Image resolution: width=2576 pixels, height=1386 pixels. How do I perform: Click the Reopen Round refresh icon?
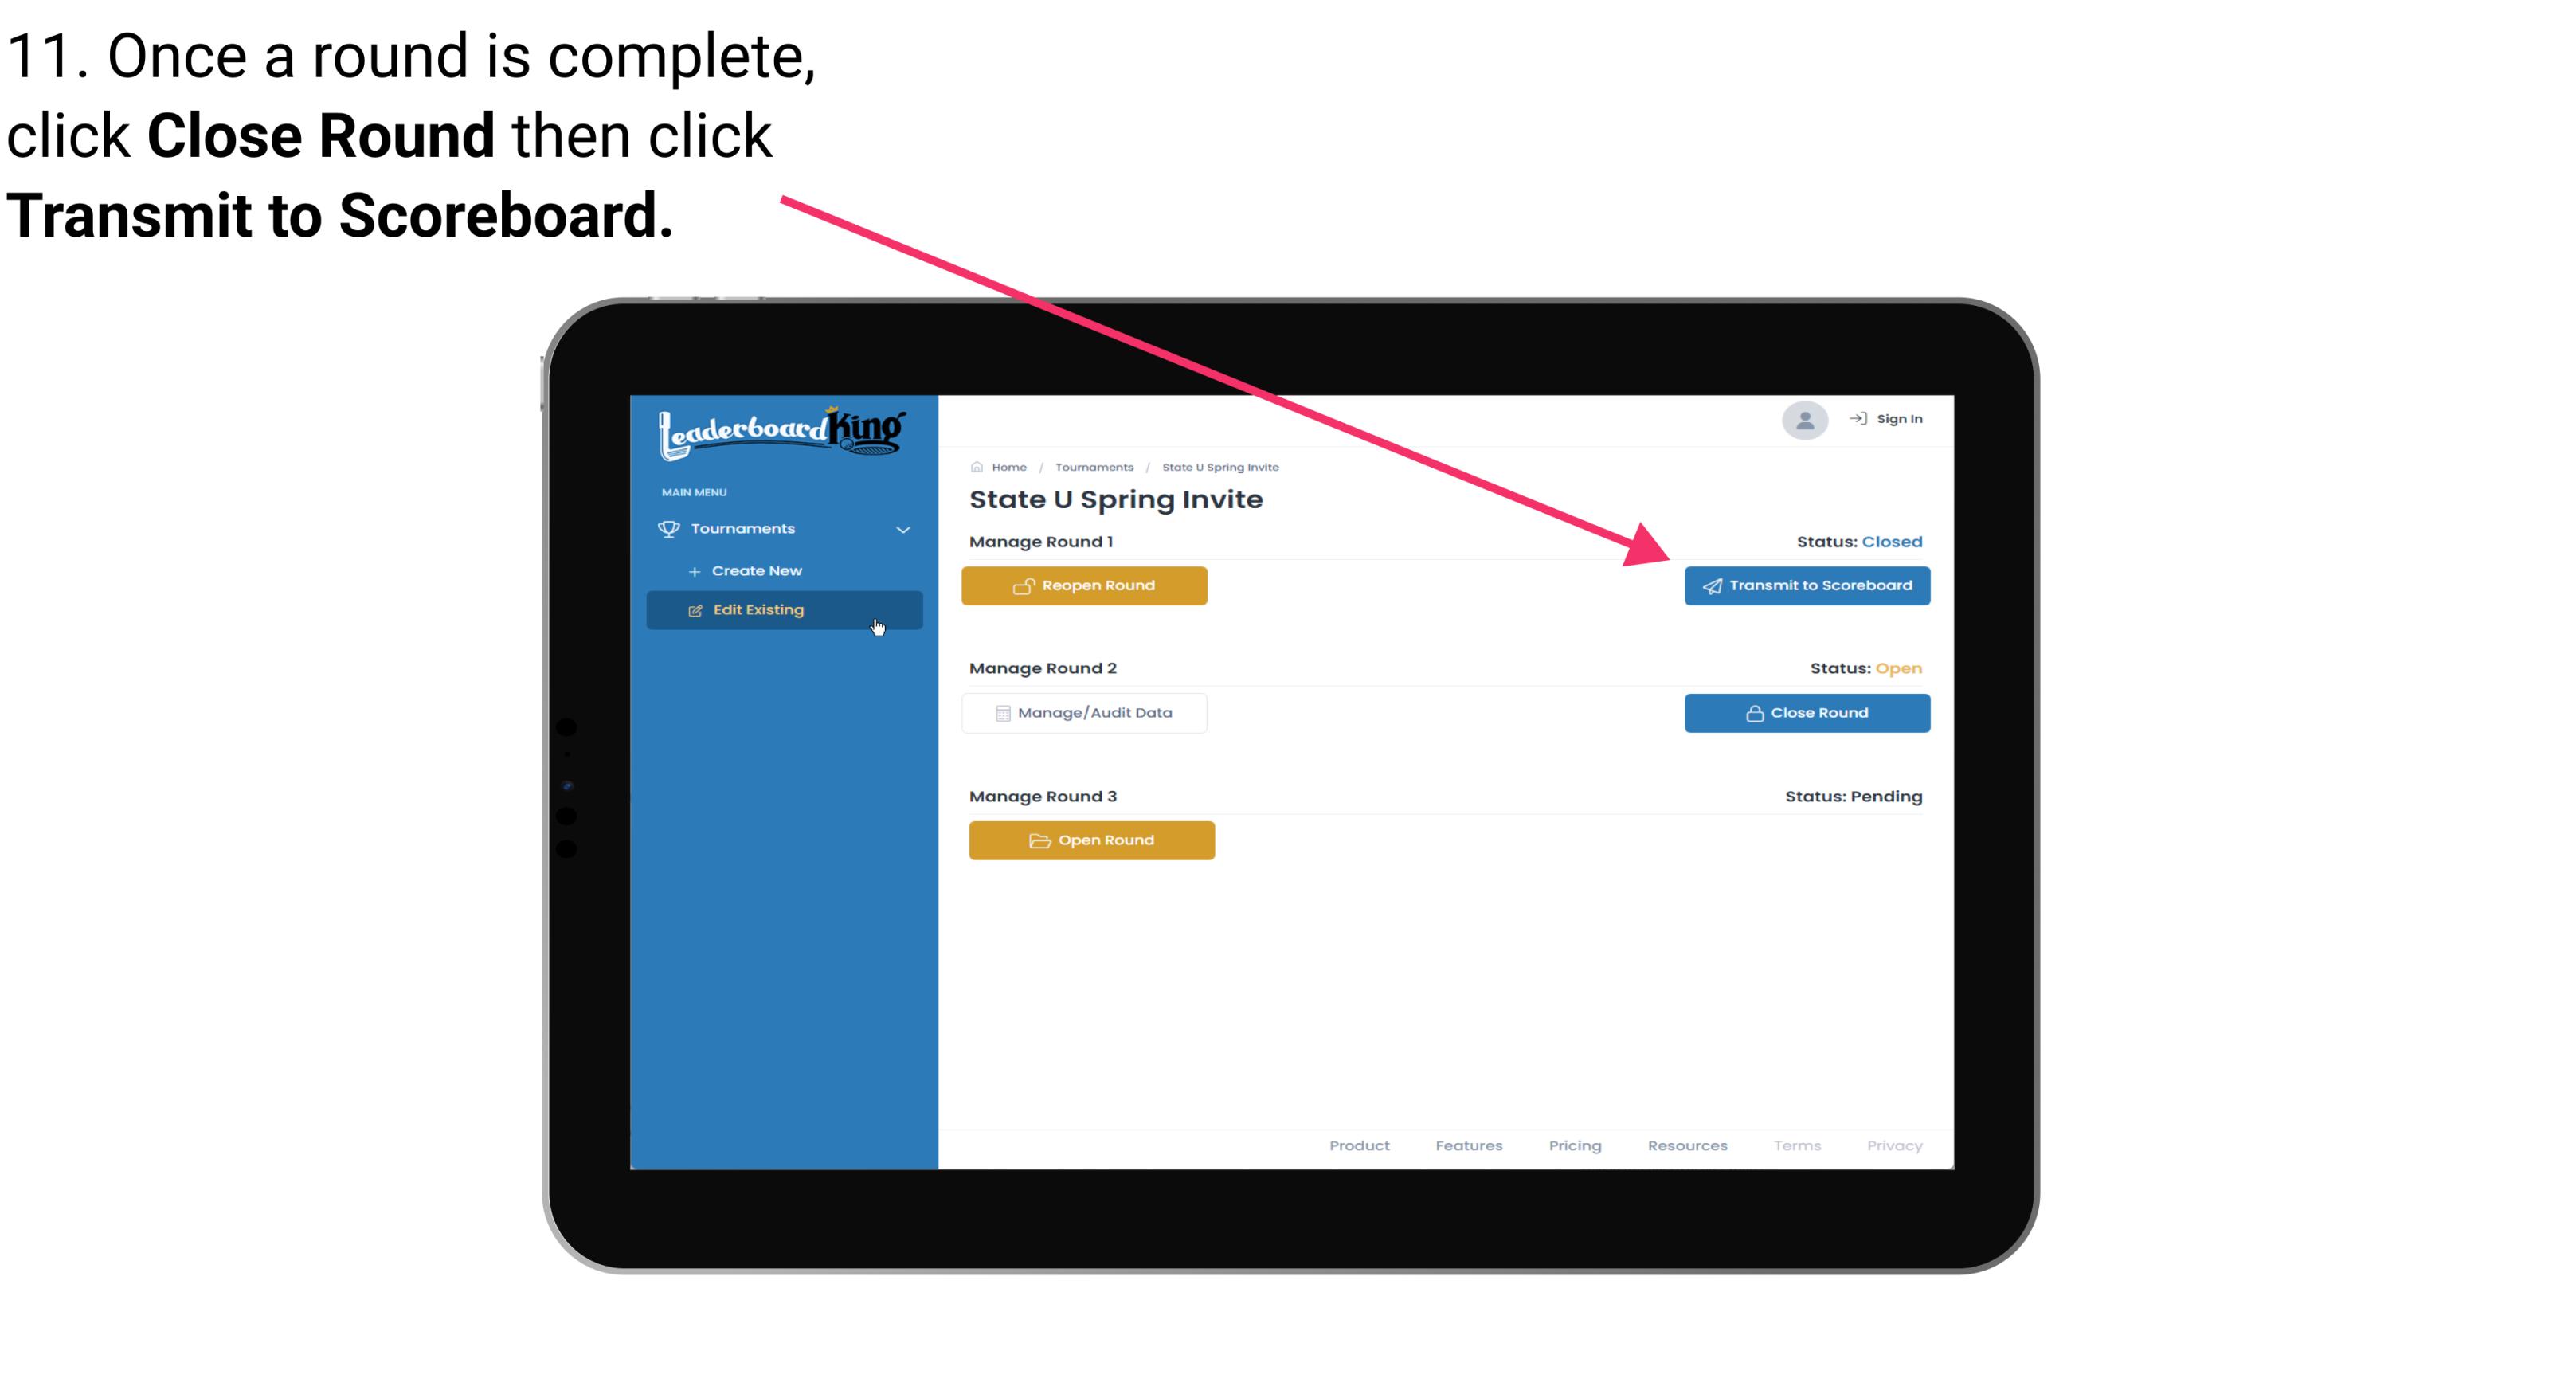coord(1024,585)
